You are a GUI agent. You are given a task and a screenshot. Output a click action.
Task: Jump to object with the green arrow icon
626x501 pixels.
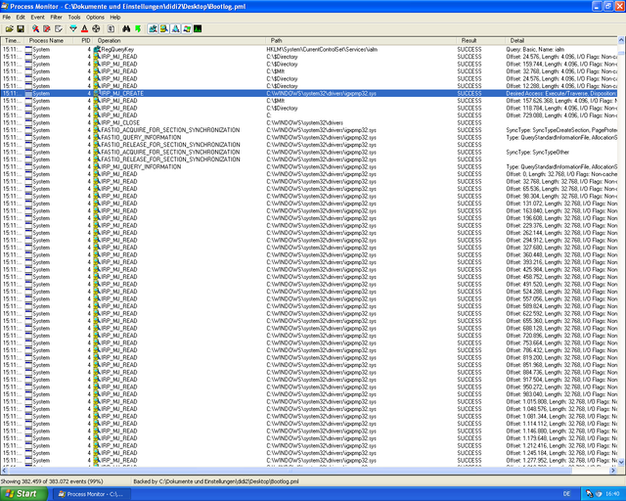[138, 28]
